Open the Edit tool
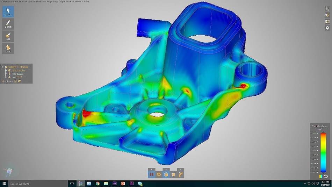The image size is (332, 187). (x=8, y=36)
